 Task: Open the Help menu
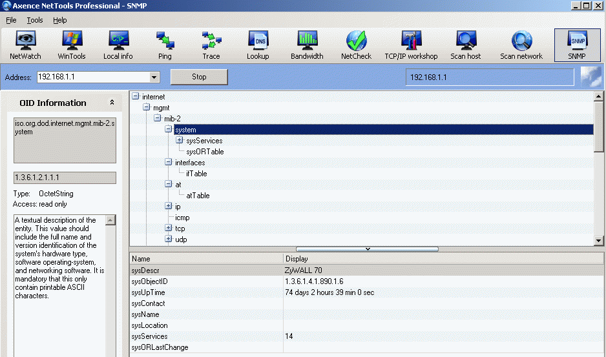click(60, 20)
